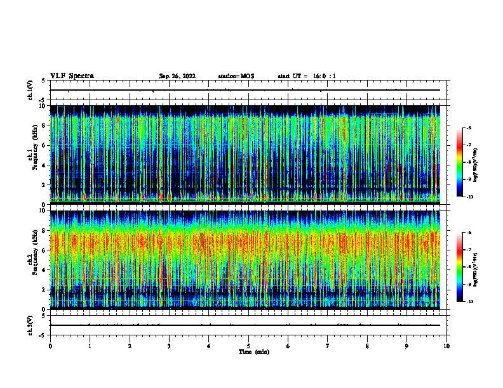Image resolution: width=503 pixels, height=388 pixels.
Task: Click the ch.2 frequency axis "6" tick label
Action: (x=44, y=250)
